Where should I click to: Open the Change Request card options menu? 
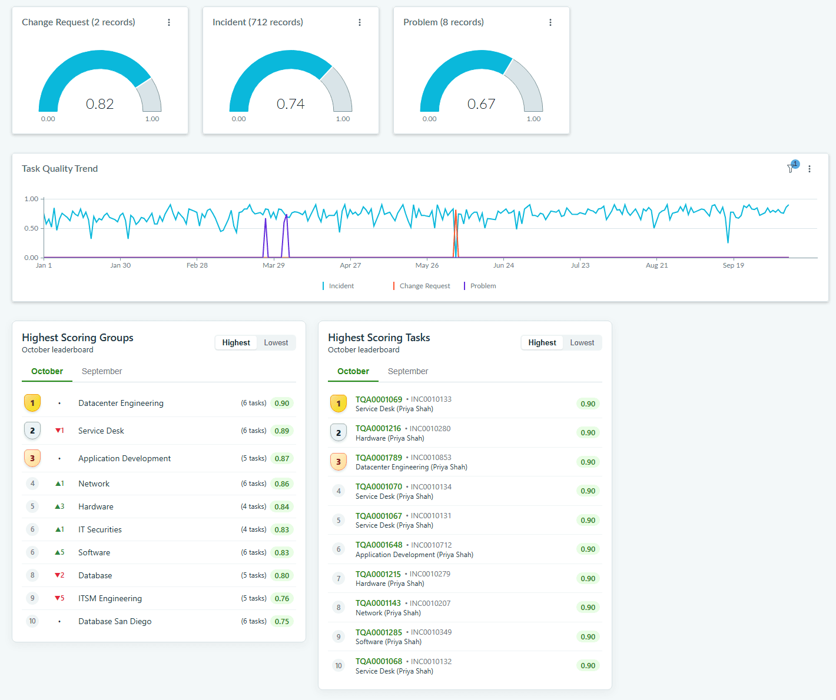click(x=169, y=22)
